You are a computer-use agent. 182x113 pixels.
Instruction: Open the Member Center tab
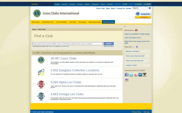pyautogui.click(x=108, y=22)
